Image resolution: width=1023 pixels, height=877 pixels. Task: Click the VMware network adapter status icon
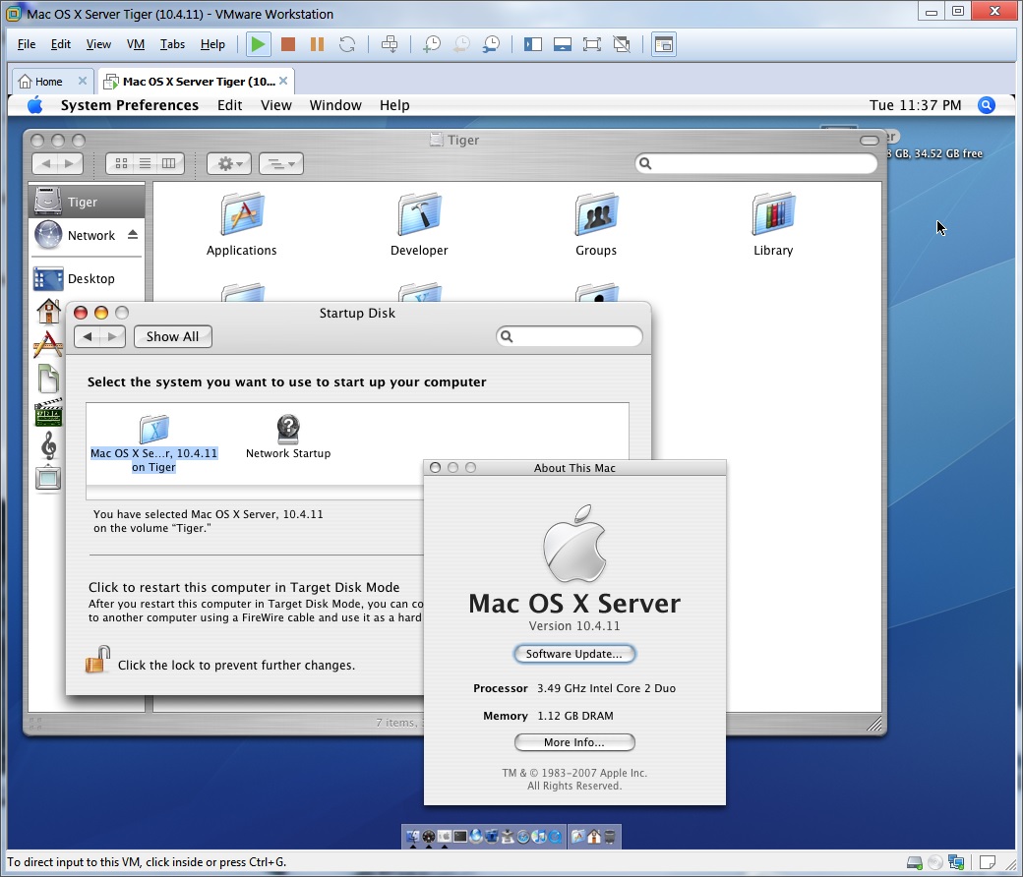[956, 862]
